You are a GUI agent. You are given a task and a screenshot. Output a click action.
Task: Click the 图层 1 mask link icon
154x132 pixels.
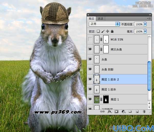tap(101, 99)
